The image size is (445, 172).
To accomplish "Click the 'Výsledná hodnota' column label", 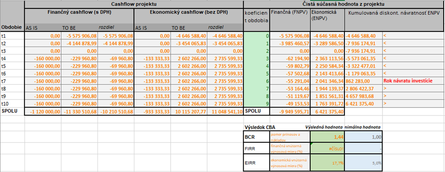I will (324, 127).
